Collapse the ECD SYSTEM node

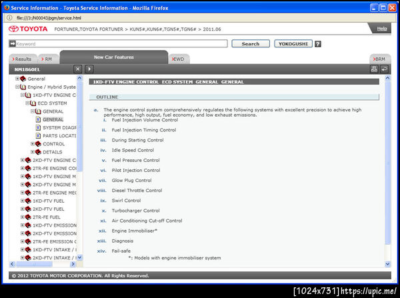[x=27, y=103]
